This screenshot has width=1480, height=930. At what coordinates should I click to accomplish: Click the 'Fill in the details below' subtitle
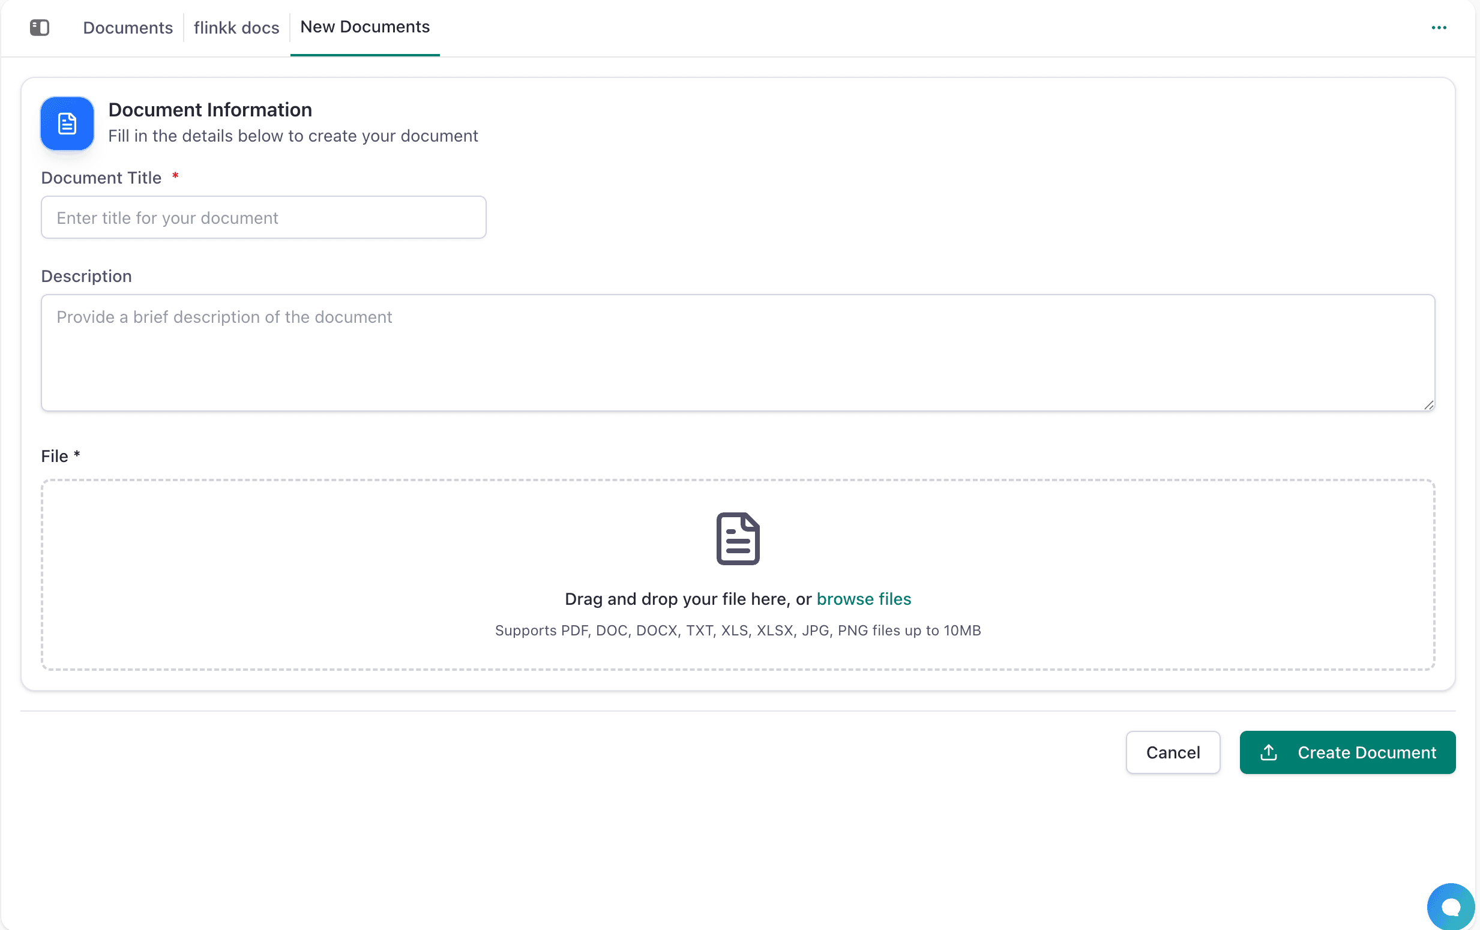[x=293, y=136]
